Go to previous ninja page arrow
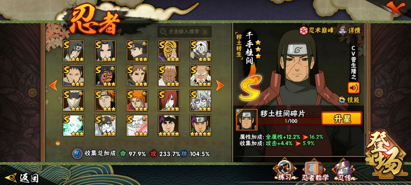The height and width of the screenshot is (185, 411). (x=53, y=85)
